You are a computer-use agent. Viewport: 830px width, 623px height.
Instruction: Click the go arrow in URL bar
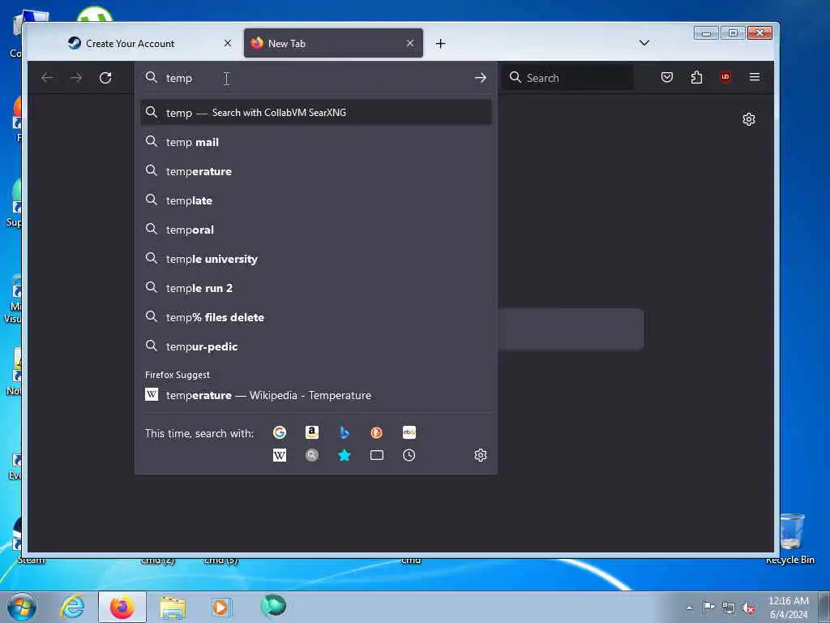[x=480, y=78]
